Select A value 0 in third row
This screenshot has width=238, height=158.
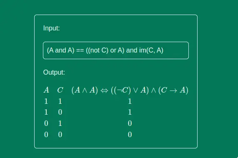click(46, 123)
